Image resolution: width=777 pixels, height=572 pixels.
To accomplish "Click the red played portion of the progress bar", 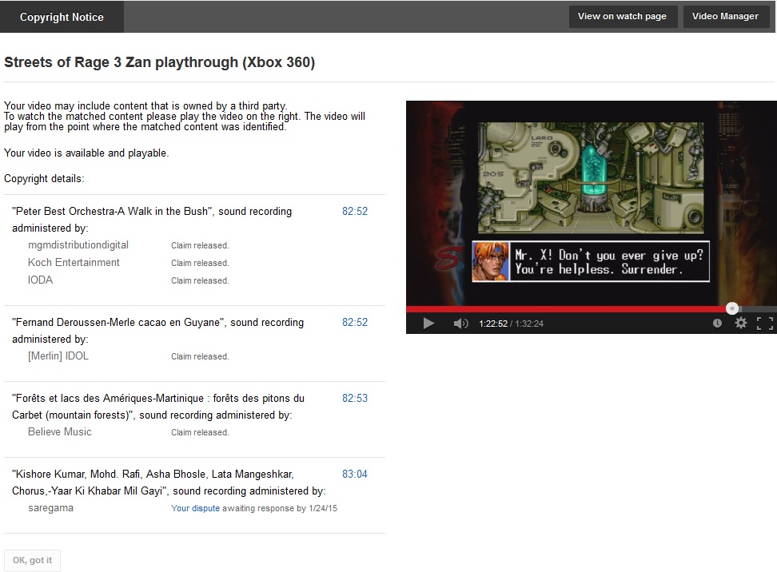I will coord(566,309).
